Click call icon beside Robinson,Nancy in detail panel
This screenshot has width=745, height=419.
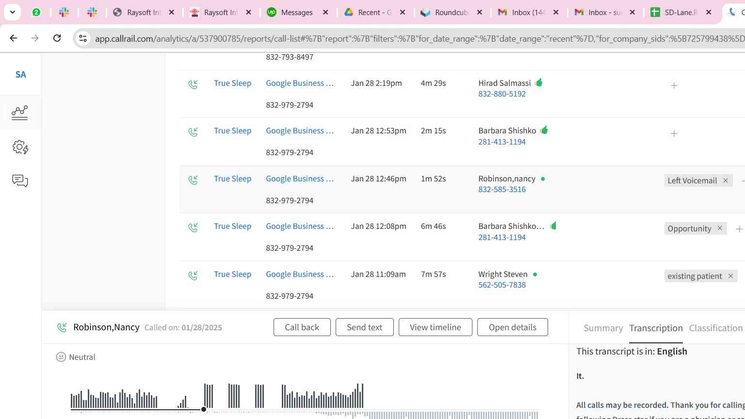[x=62, y=327]
